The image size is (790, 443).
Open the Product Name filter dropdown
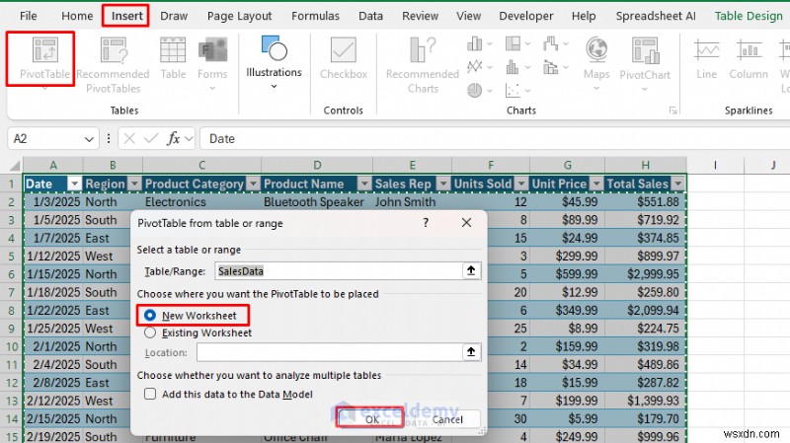coord(364,184)
